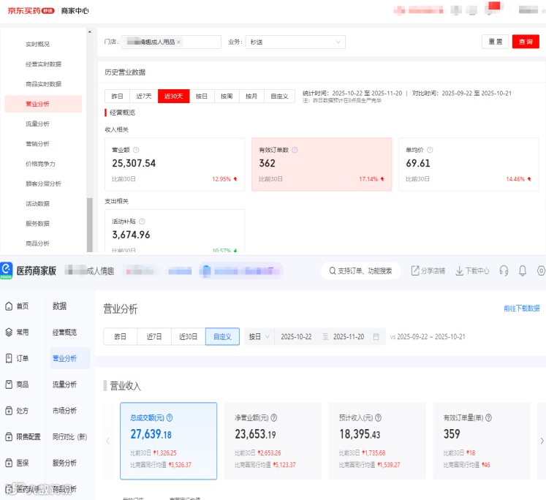Click the right carousel arrow of 营业收入 cards
The width and height of the screenshot is (546, 500).
pos(542,441)
